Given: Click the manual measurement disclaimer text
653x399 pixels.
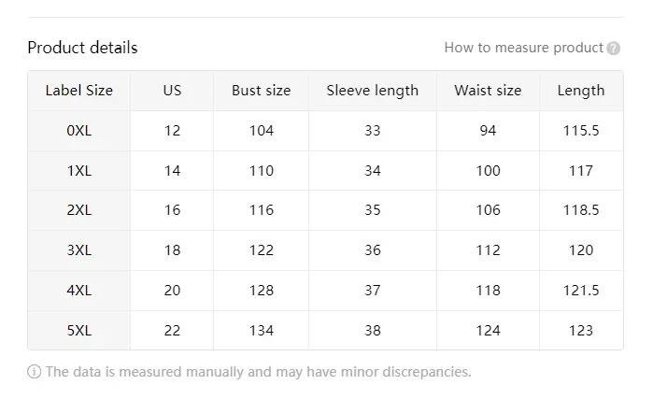Looking at the screenshot, I should point(258,372).
